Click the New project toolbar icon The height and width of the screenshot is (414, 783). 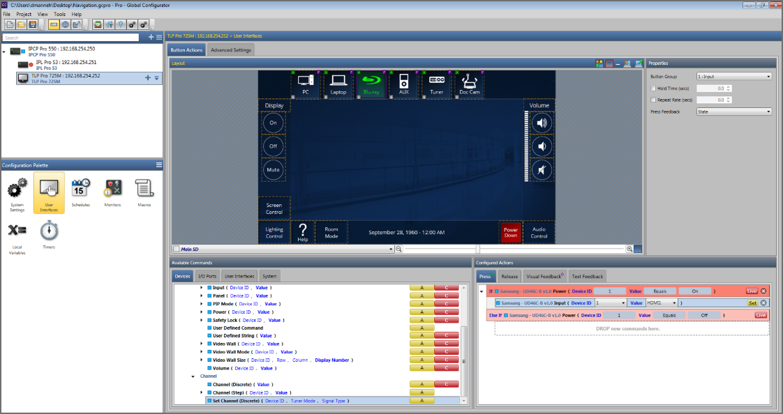[10, 24]
